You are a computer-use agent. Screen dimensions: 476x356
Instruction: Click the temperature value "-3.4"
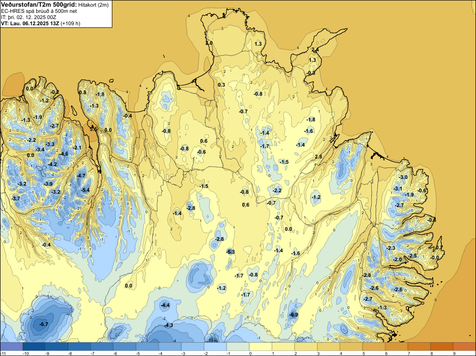pyautogui.click(x=40, y=149)
